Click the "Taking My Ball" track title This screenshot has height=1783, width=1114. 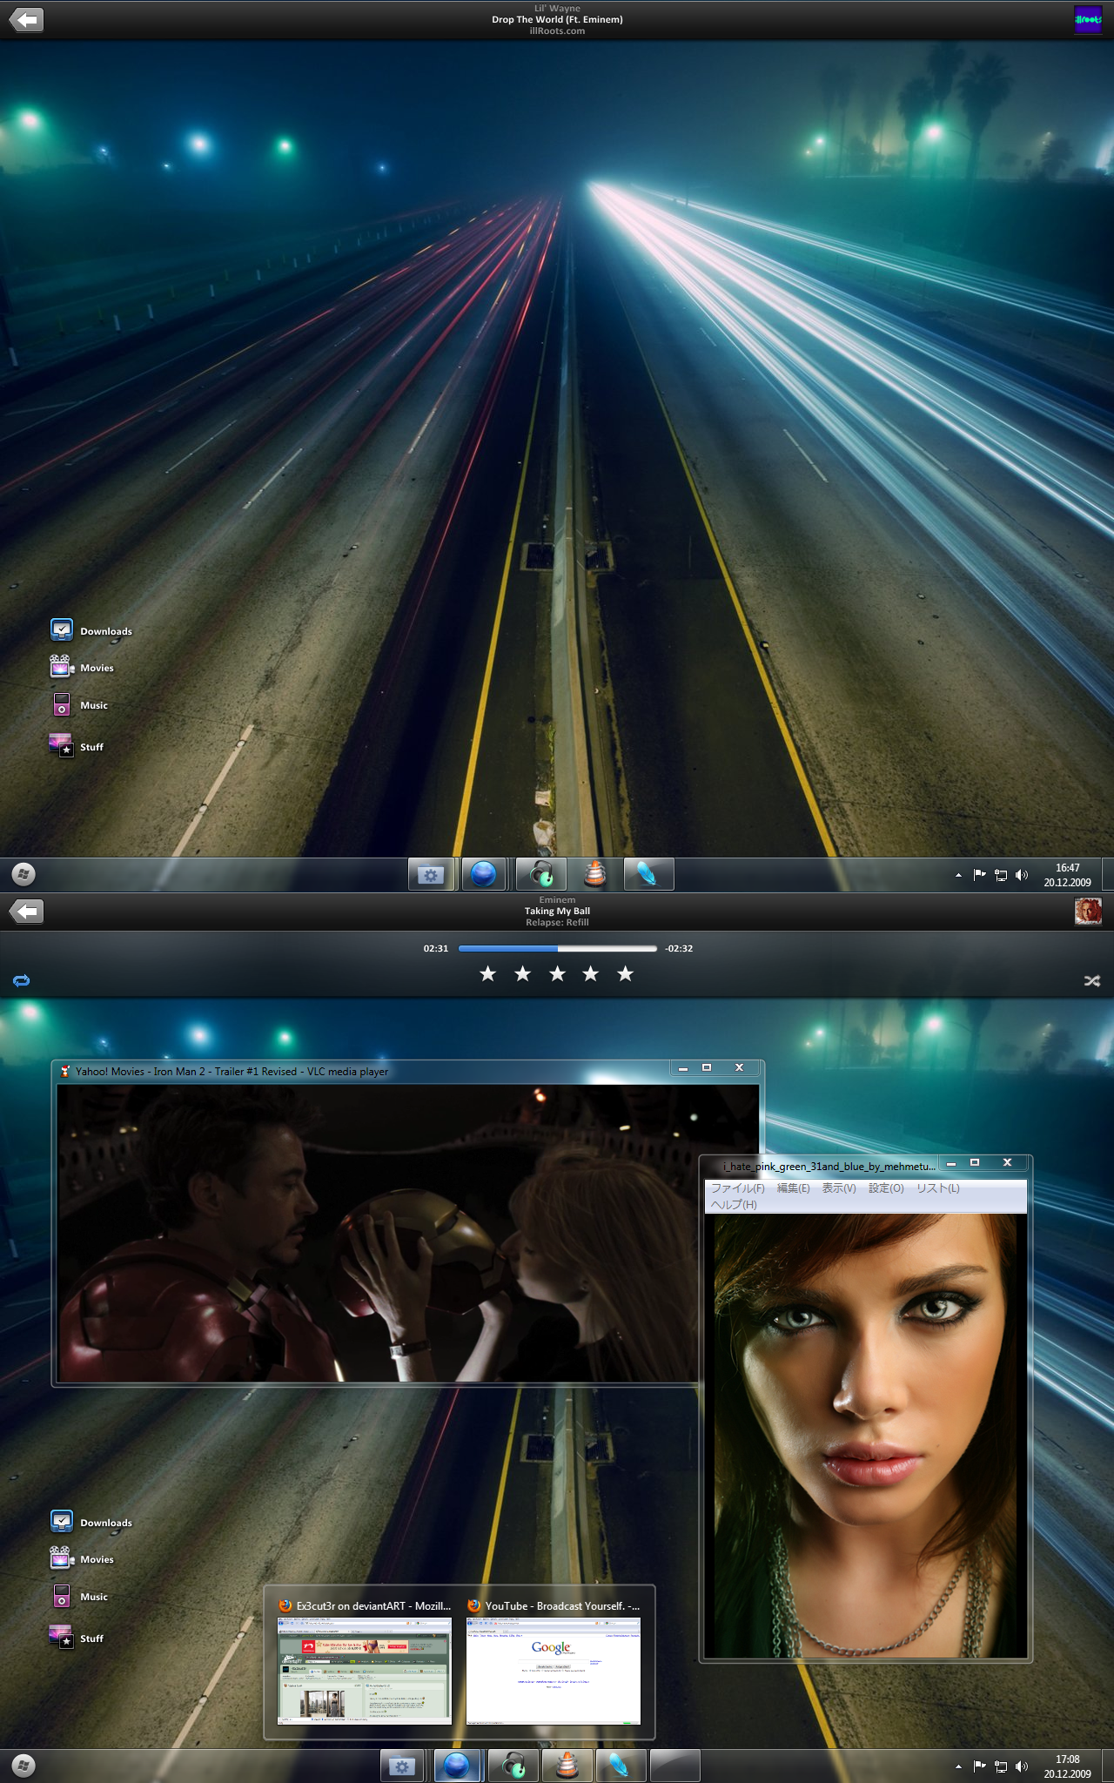click(557, 911)
